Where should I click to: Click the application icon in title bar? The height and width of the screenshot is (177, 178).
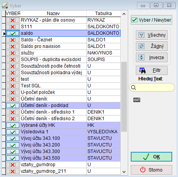tap(5, 5)
